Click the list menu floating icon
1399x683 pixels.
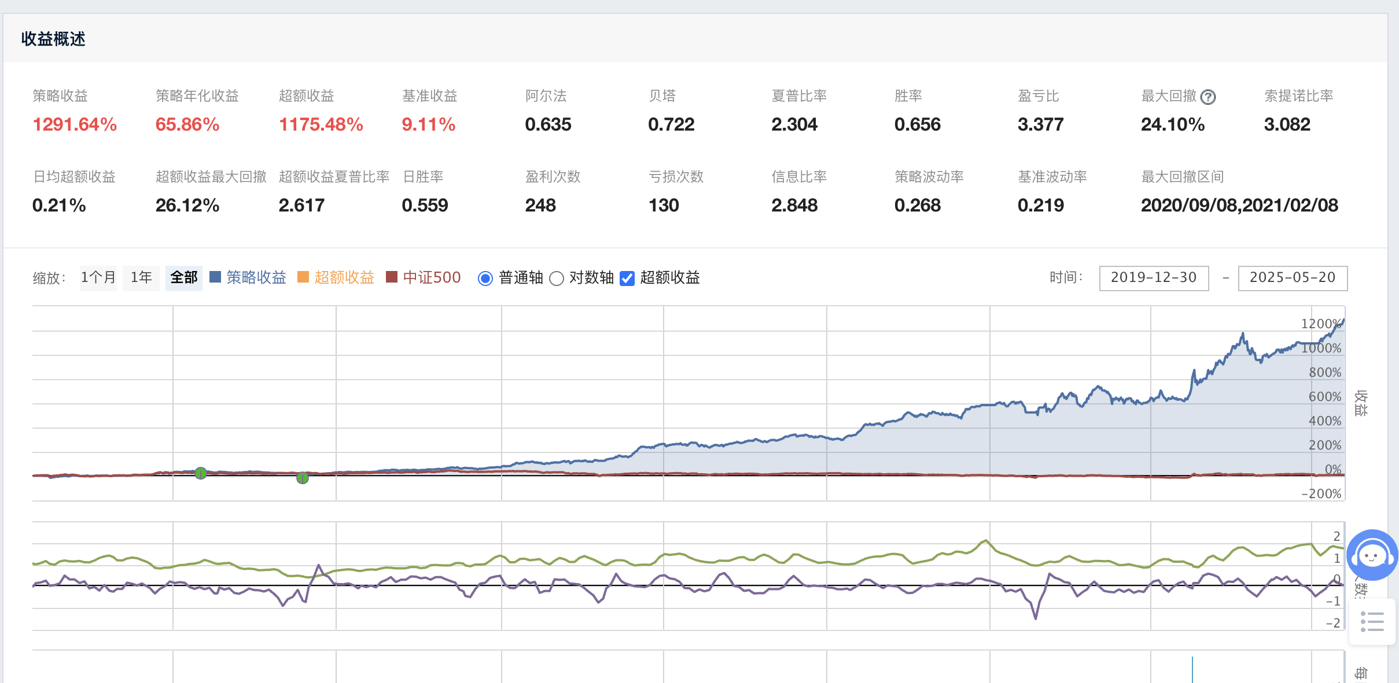[1372, 622]
